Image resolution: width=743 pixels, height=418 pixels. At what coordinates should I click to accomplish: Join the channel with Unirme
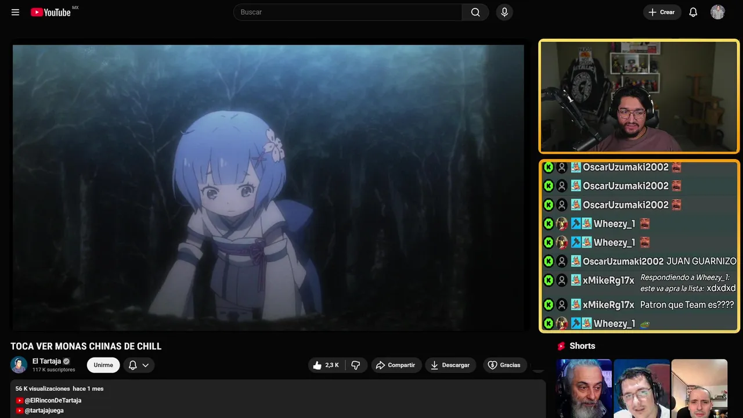(103, 365)
